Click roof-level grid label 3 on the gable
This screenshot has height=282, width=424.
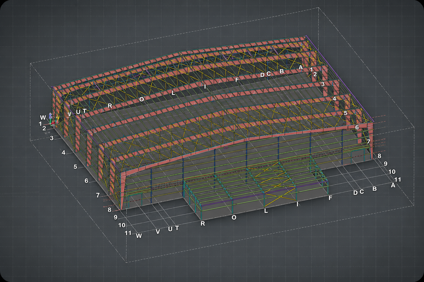coord(323,84)
